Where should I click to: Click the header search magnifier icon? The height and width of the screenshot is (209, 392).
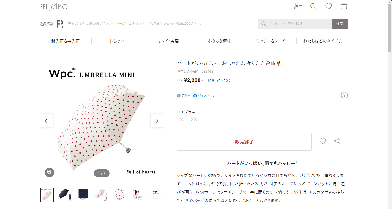pos(313,6)
